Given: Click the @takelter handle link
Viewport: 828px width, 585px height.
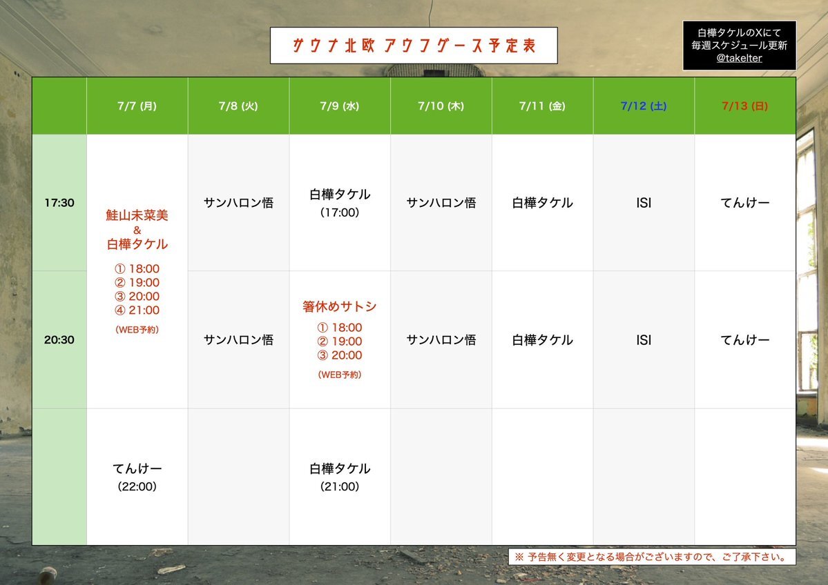Looking at the screenshot, I should click(x=739, y=59).
